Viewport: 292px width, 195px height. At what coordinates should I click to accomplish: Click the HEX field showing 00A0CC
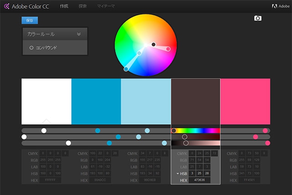pos(100,180)
